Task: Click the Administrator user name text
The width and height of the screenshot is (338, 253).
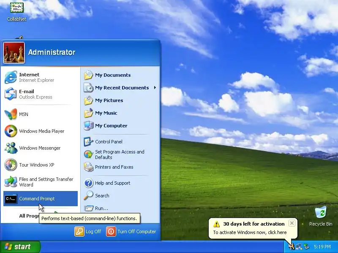Action: pos(52,52)
